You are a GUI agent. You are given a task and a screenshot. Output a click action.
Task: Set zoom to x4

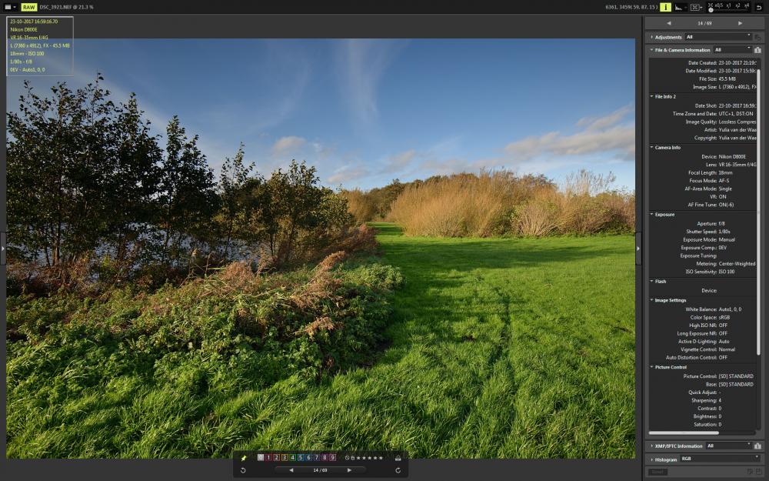click(747, 5)
